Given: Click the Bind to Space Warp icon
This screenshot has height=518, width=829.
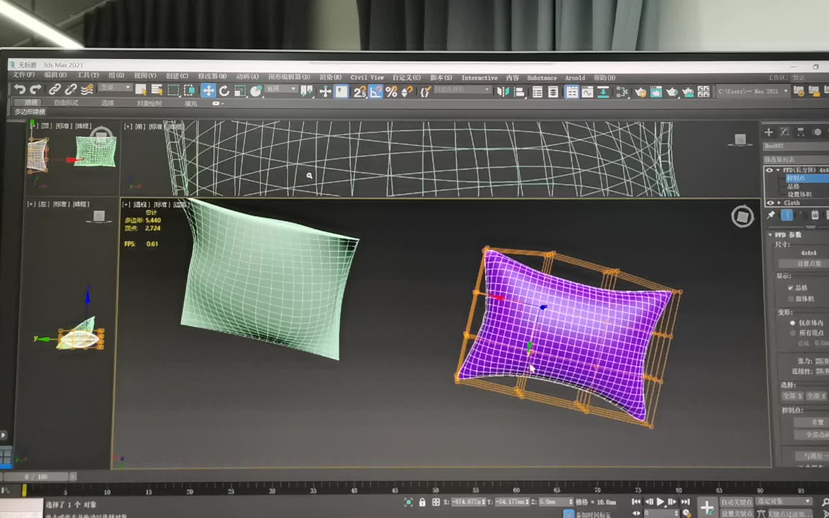Looking at the screenshot, I should pos(87,89).
